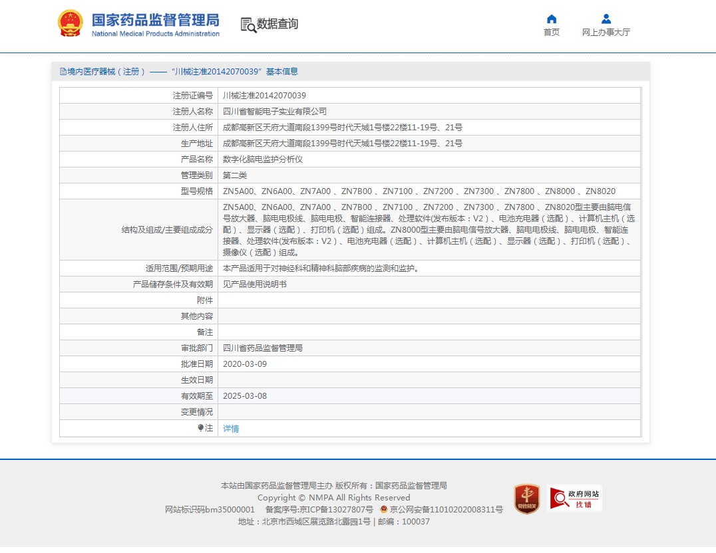Click management class value 第二类

coord(235,175)
